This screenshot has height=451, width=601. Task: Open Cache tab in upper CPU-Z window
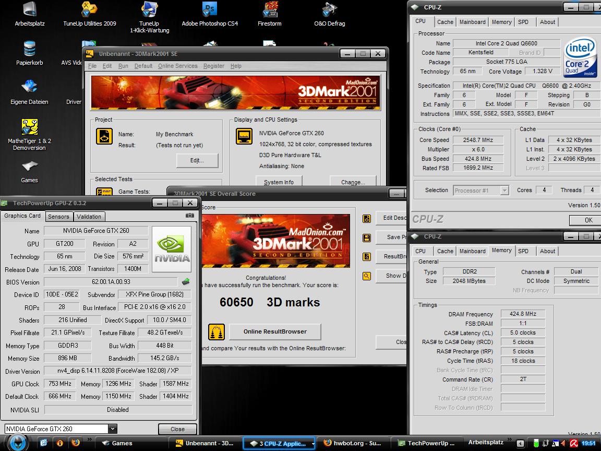pos(445,22)
